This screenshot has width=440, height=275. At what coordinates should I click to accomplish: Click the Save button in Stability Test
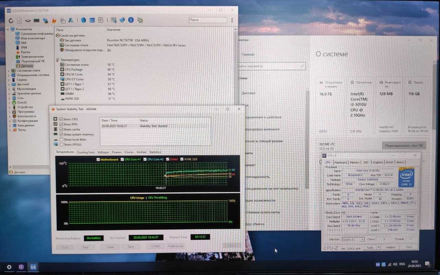pos(131,246)
